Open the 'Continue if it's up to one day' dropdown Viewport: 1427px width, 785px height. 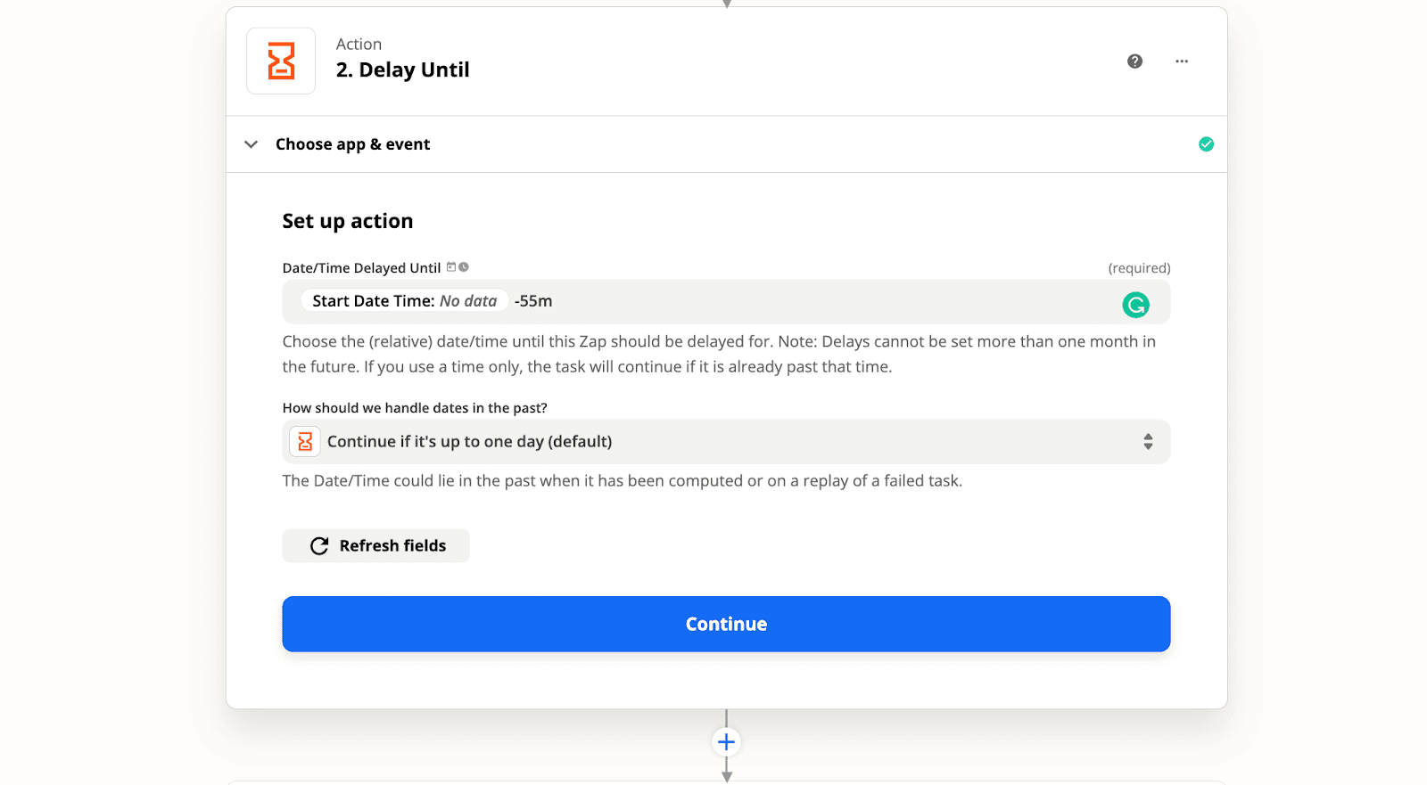point(726,442)
